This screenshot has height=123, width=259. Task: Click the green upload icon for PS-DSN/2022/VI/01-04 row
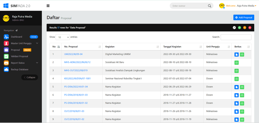tap(242, 87)
